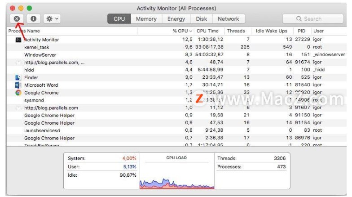Click the Threads 3306 total value
This screenshot has width=352, height=197.
tap(280, 158)
